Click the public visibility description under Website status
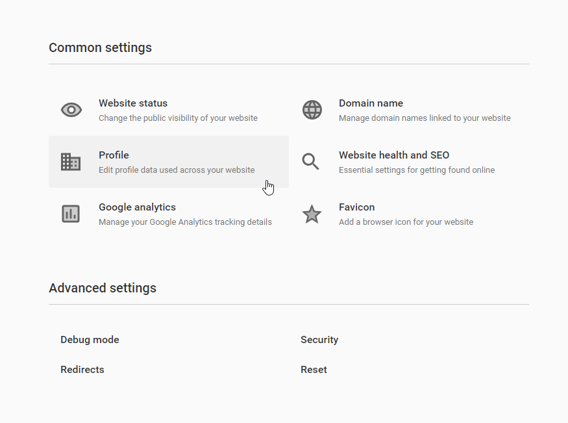568x423 pixels. click(x=179, y=118)
